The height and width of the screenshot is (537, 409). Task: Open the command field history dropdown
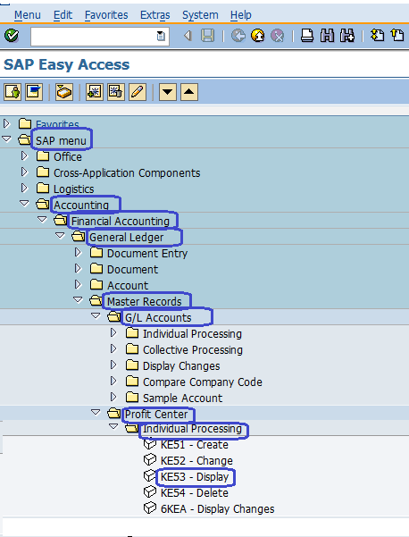161,36
